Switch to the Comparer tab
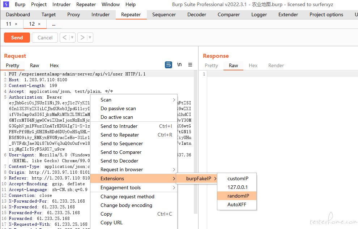 [229, 14]
